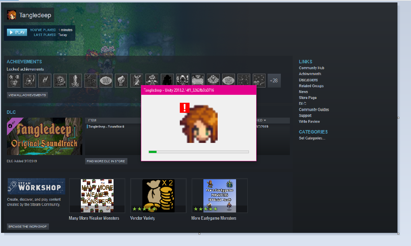Screen dimensions: 411x246
Task: Click the red exclamation badge in loading dialog
Action: (185, 108)
